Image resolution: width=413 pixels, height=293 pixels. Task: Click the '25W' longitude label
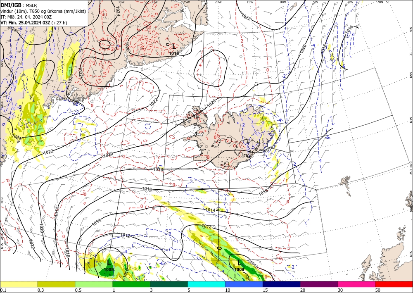[x=186, y=2]
